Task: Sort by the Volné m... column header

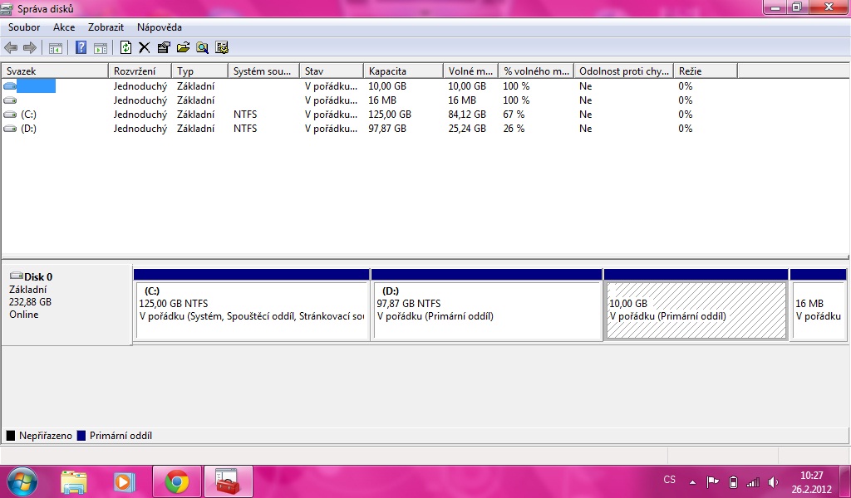Action: 470,71
